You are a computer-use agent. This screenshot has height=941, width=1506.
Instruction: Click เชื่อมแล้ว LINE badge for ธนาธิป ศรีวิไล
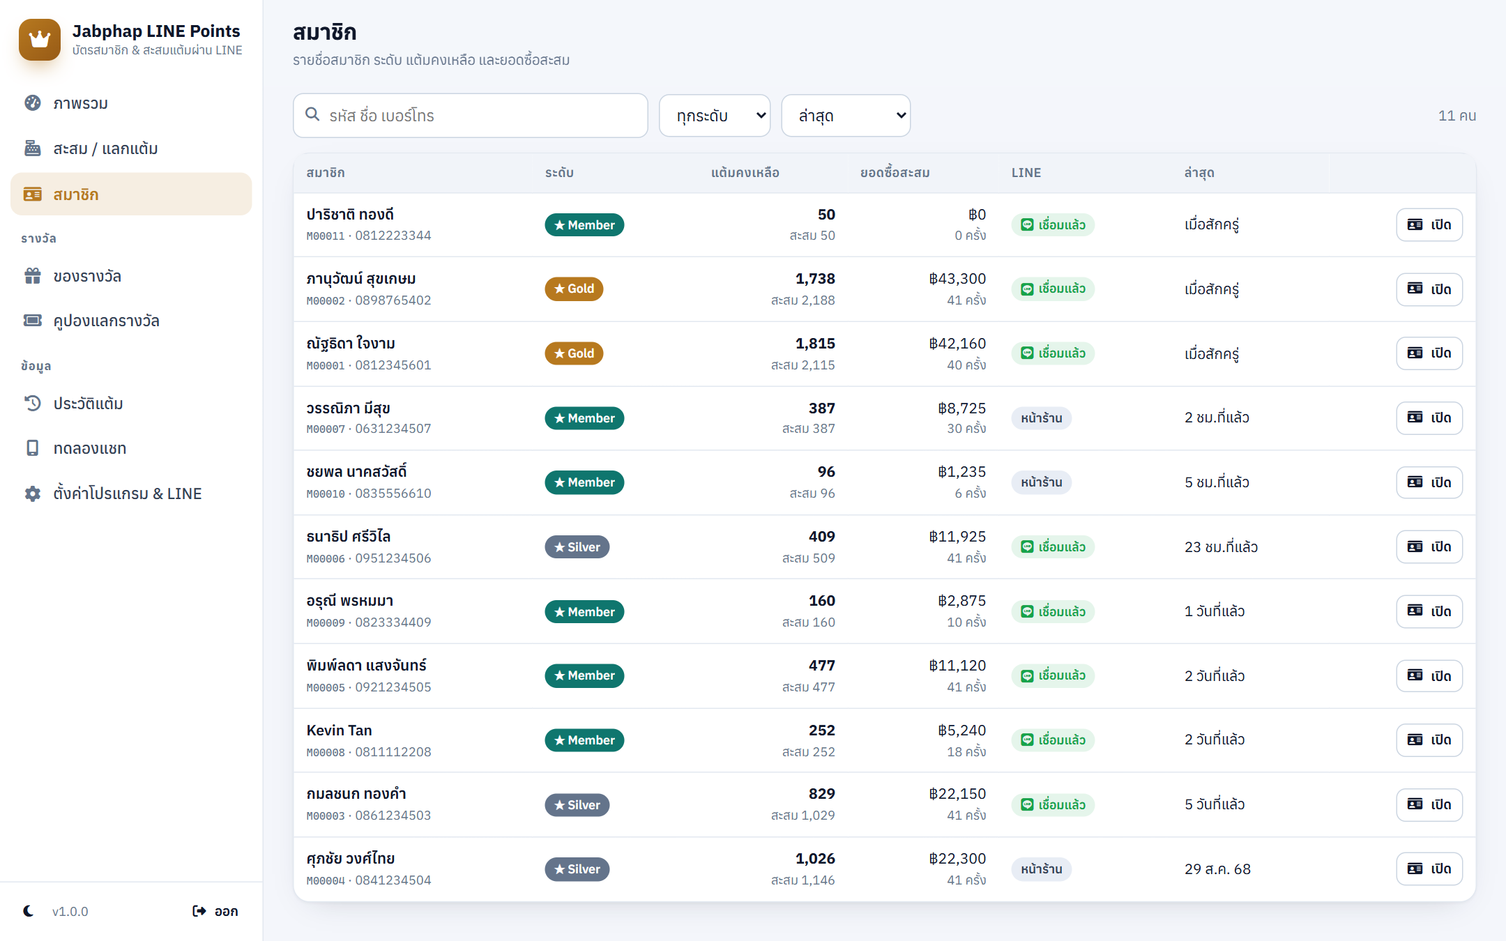(x=1053, y=547)
